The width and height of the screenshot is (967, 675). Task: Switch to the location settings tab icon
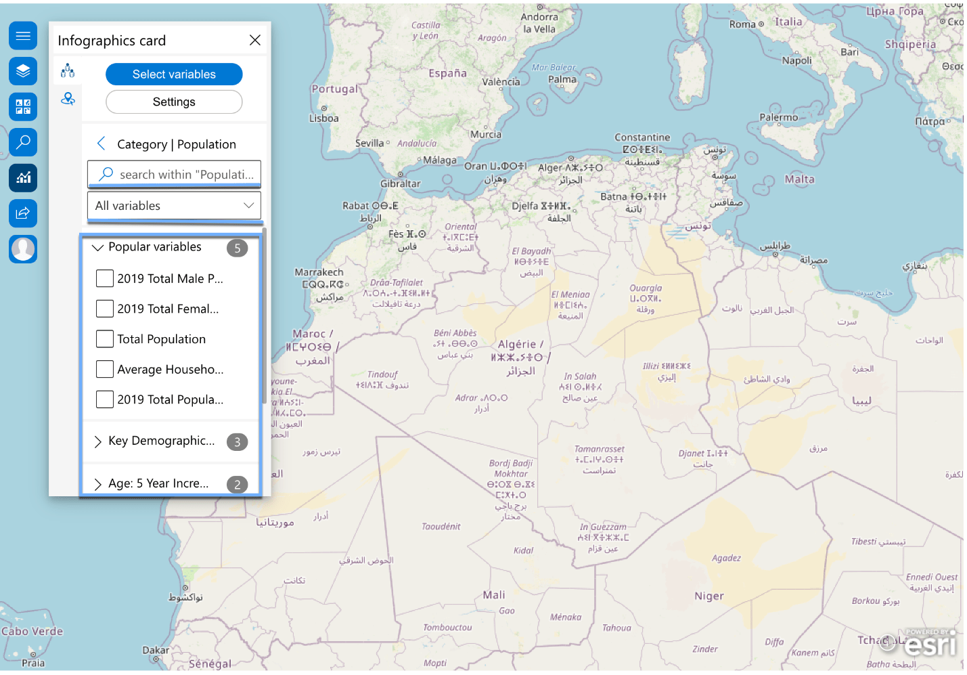click(68, 99)
